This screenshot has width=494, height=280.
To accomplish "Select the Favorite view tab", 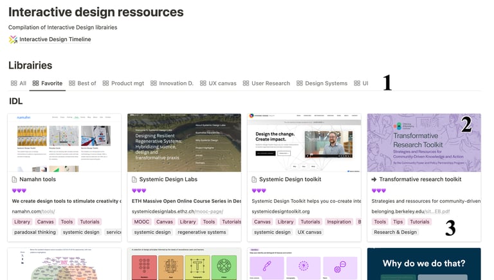I will click(x=47, y=83).
